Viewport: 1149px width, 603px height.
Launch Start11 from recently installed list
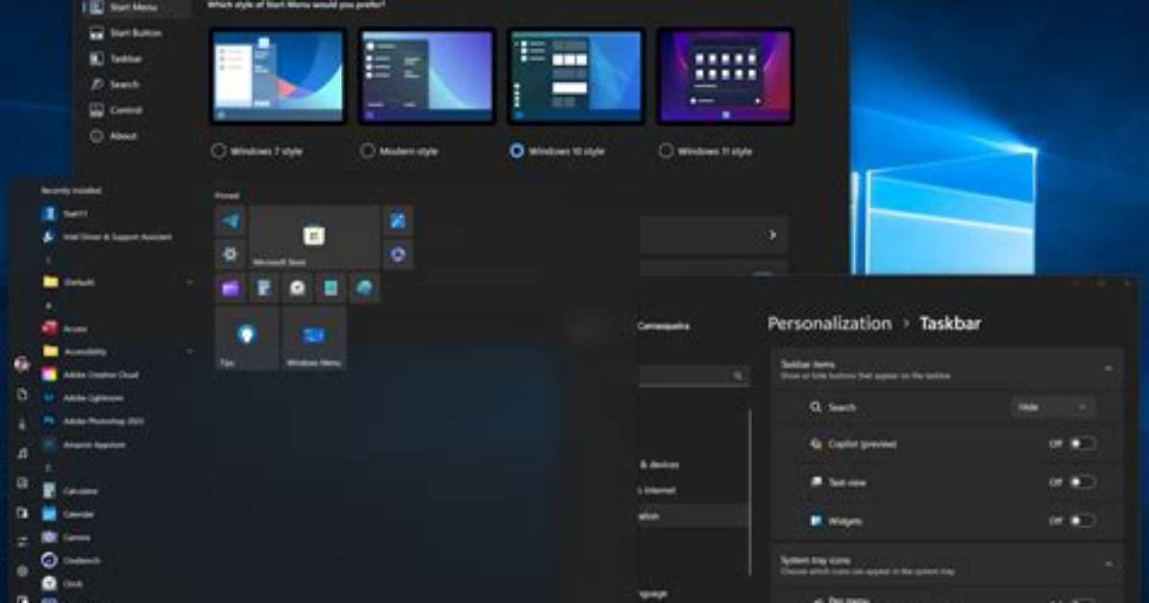(x=75, y=213)
